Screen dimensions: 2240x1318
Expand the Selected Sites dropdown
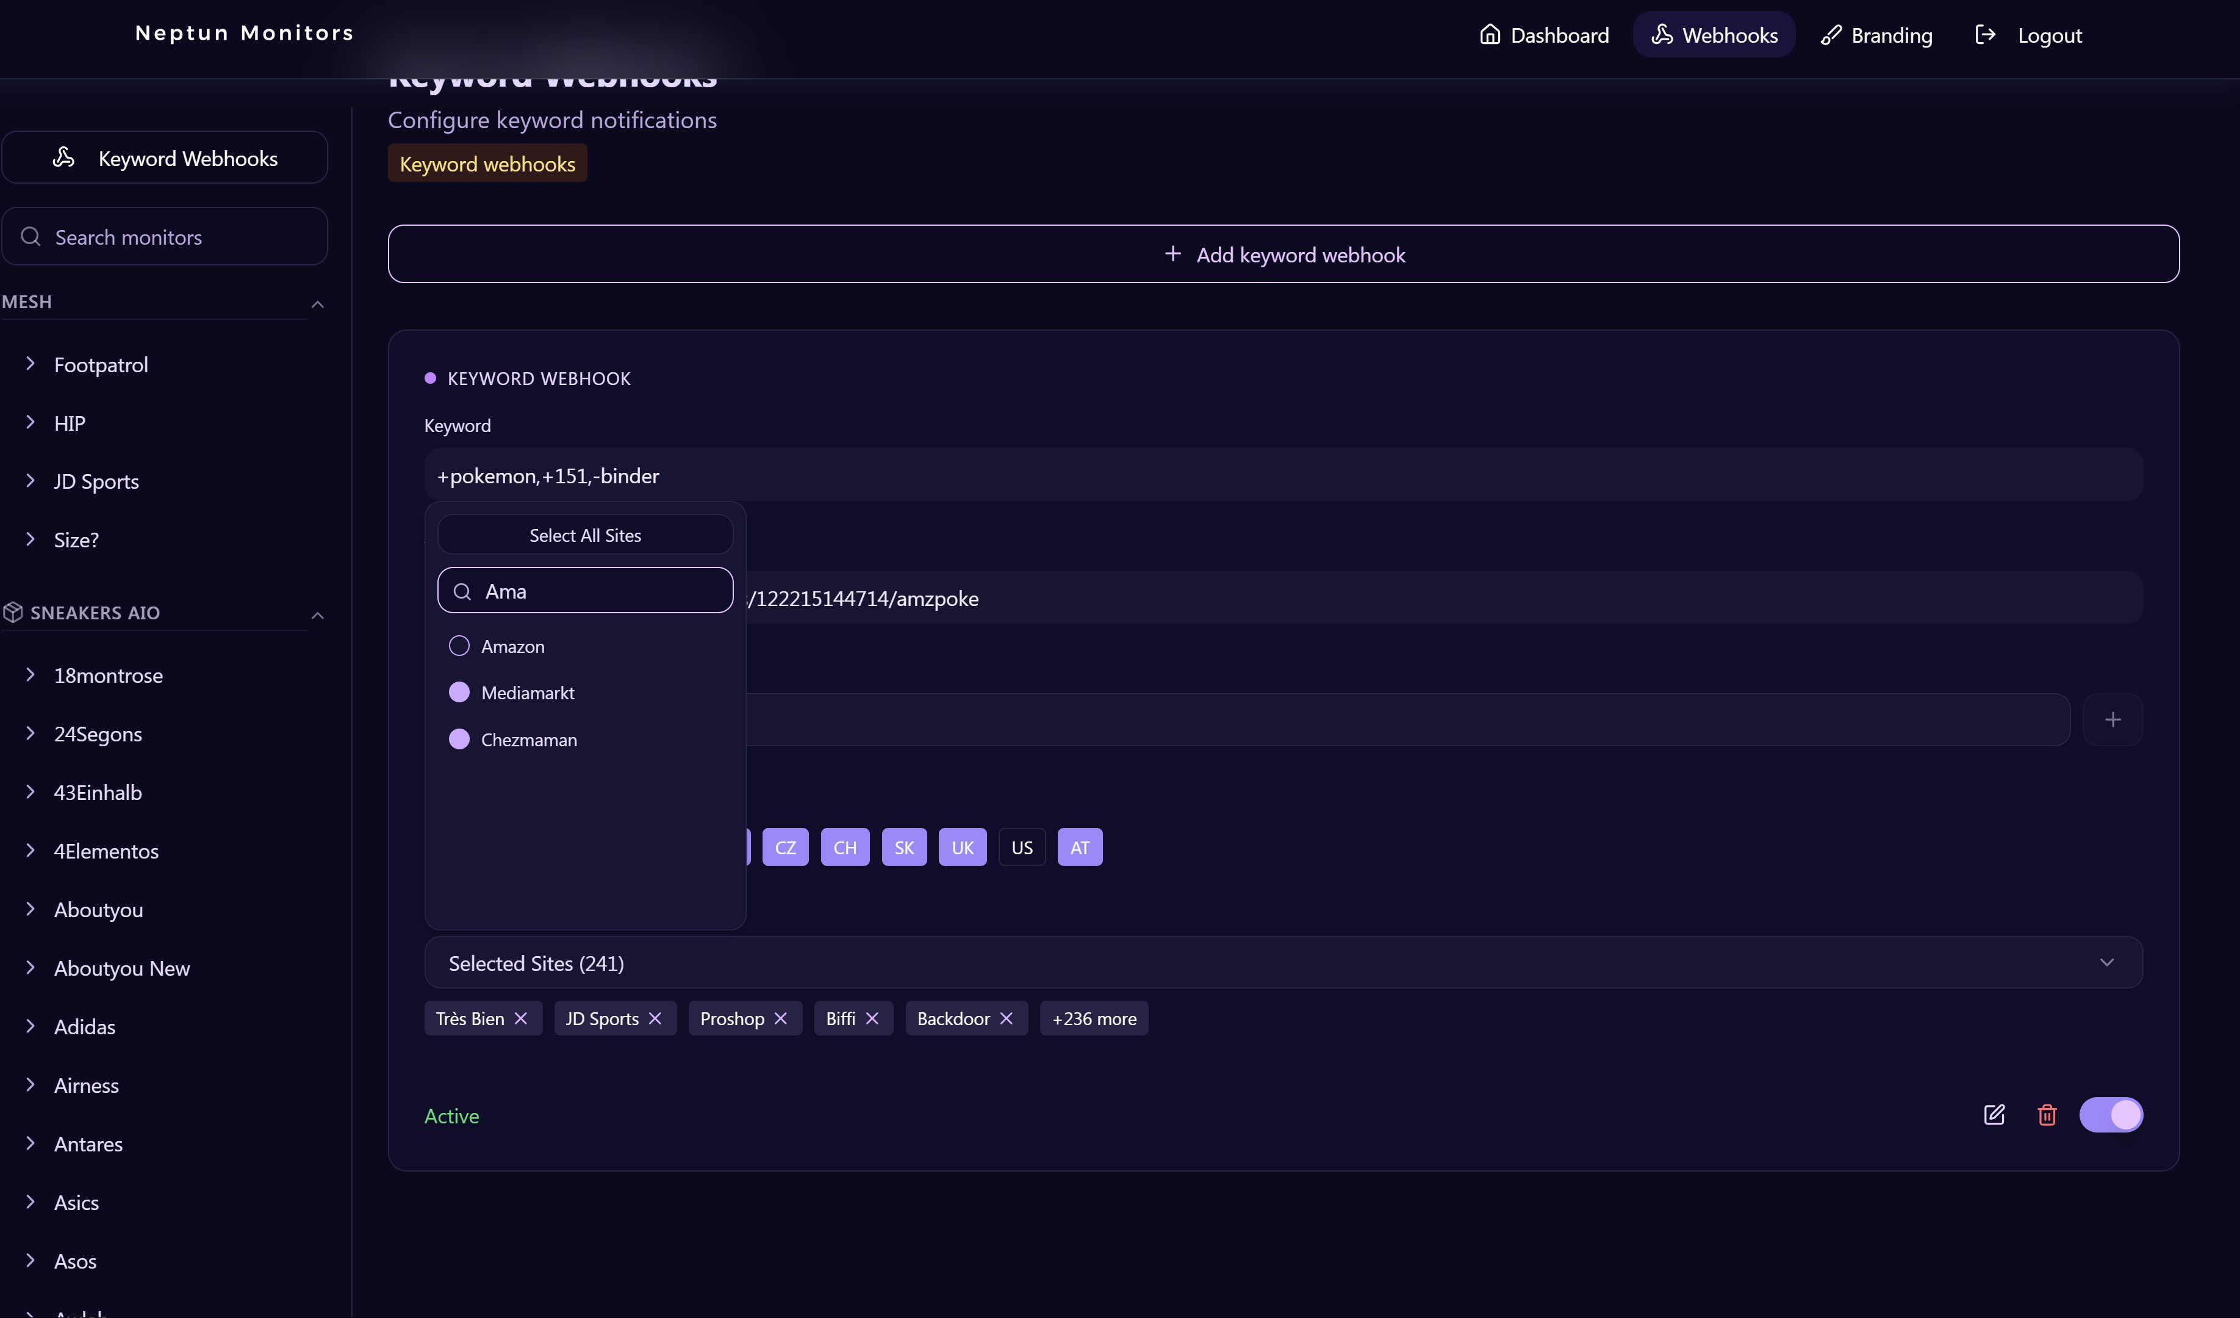pos(2106,962)
